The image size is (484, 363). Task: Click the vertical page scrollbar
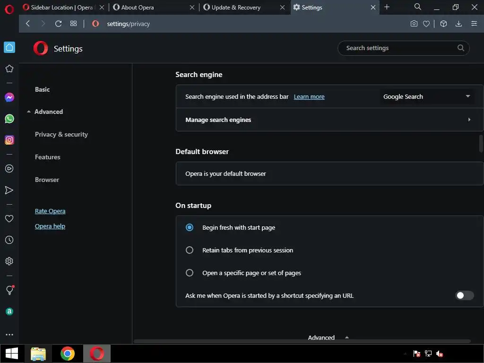pos(481,143)
